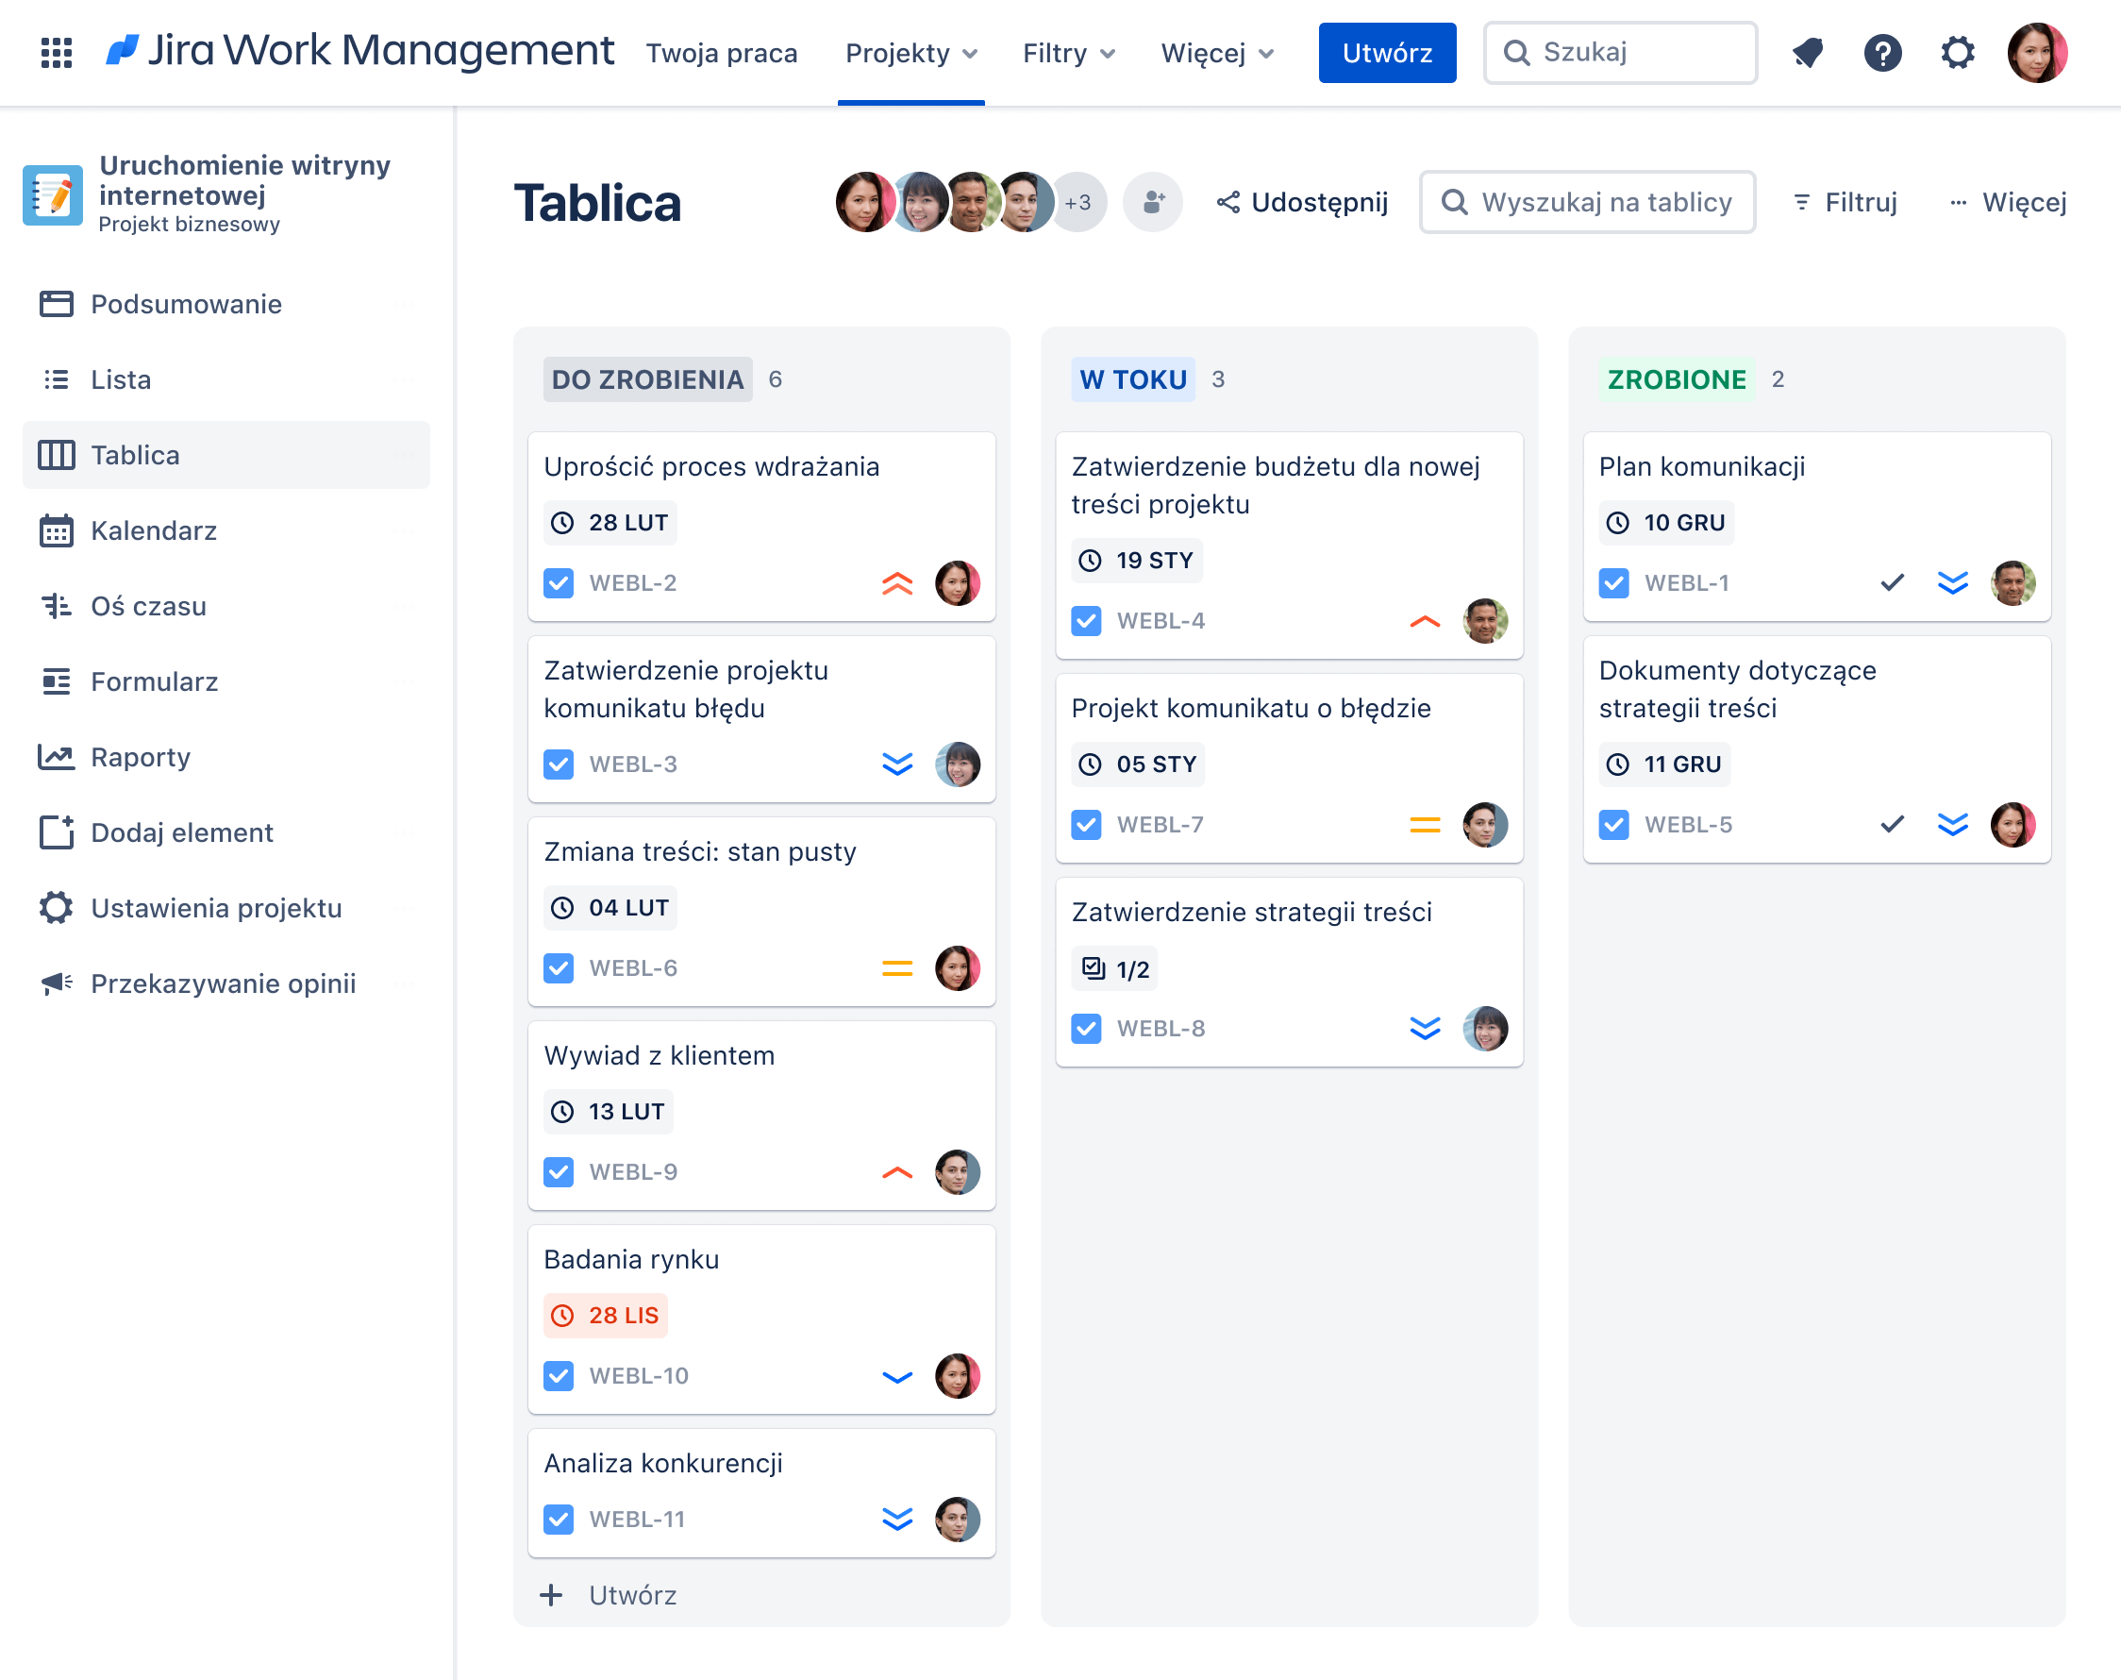Screen dimensions: 2121x1680
Task: Open notifications bell icon
Action: tap(1808, 52)
